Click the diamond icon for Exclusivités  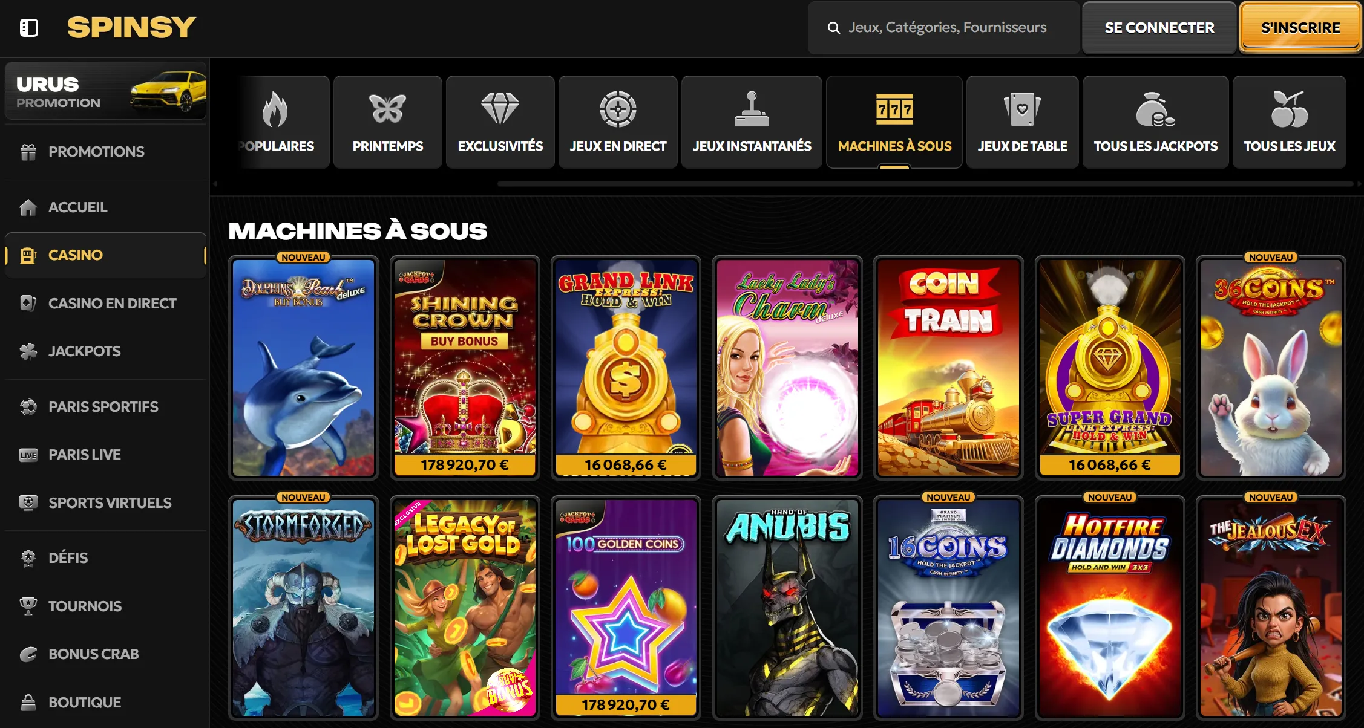[x=500, y=109]
